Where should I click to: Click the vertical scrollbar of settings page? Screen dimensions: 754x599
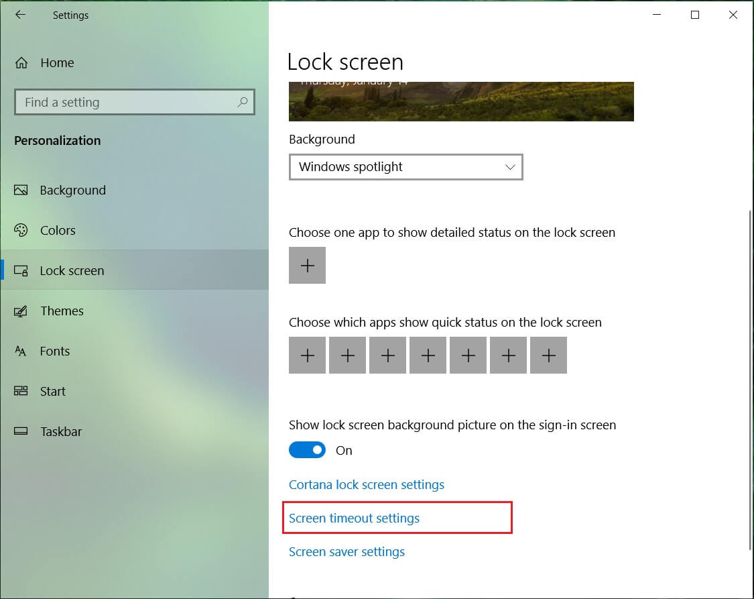(750, 380)
